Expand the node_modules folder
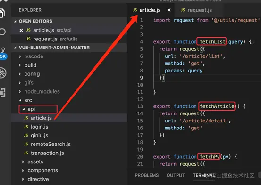 [x=20, y=91]
